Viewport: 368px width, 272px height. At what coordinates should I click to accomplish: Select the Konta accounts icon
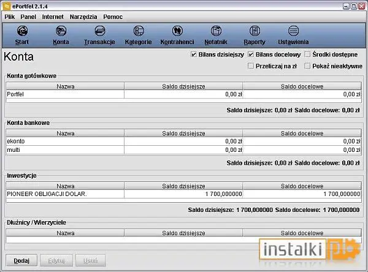(x=61, y=31)
